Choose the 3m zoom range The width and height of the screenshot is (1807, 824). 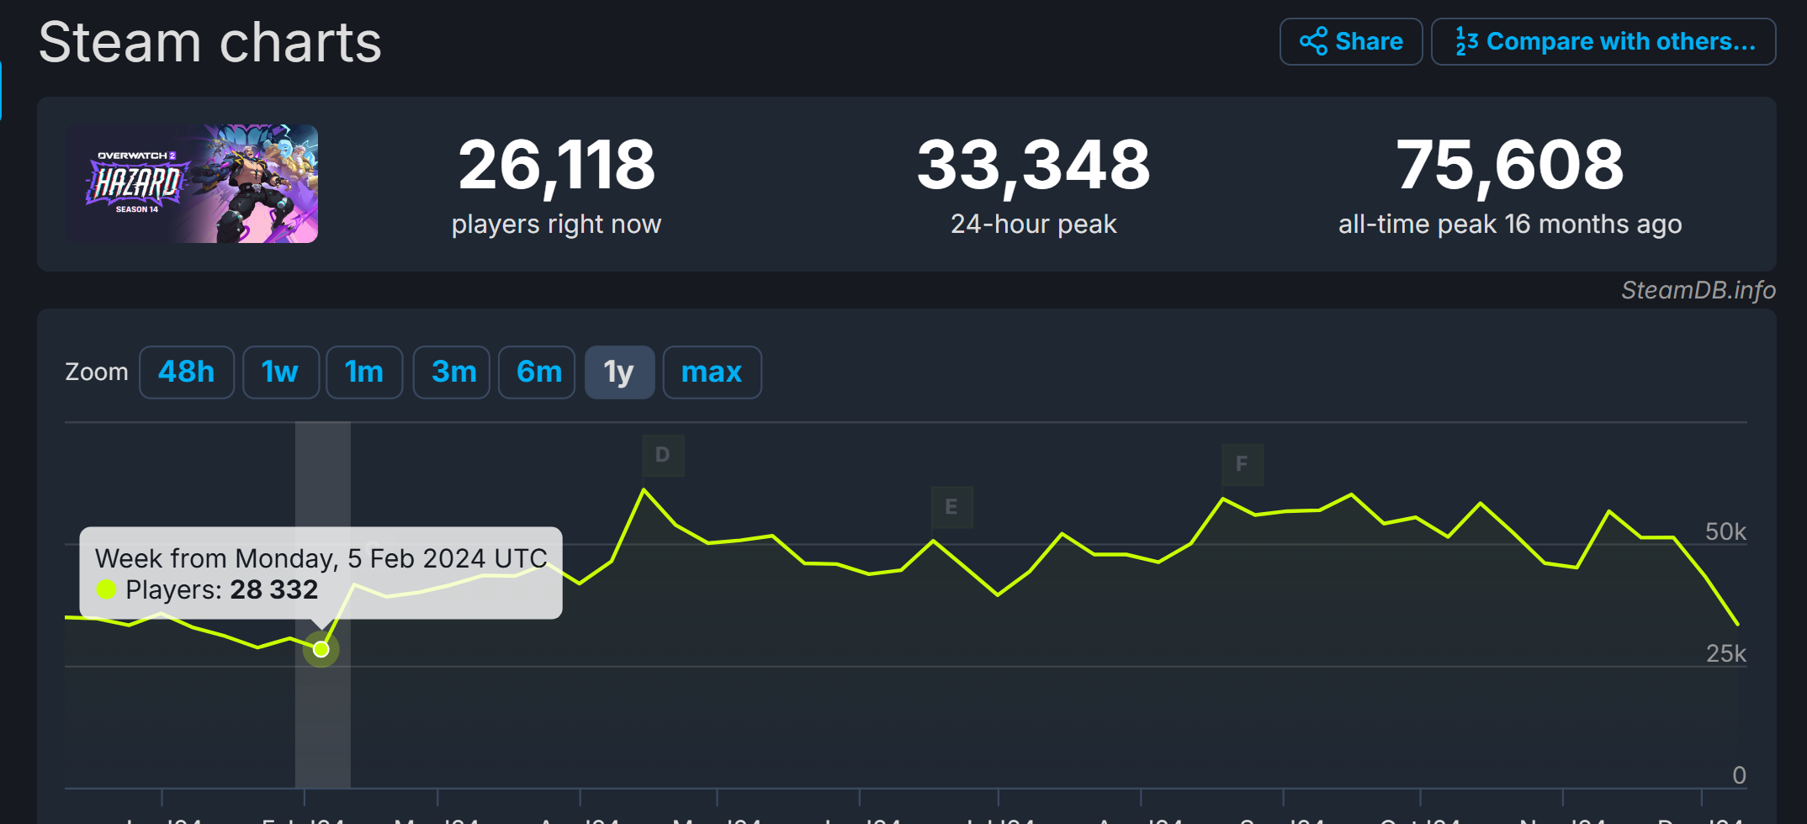pyautogui.click(x=453, y=372)
